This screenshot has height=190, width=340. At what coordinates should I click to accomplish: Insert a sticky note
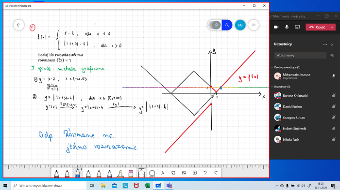click(x=173, y=173)
